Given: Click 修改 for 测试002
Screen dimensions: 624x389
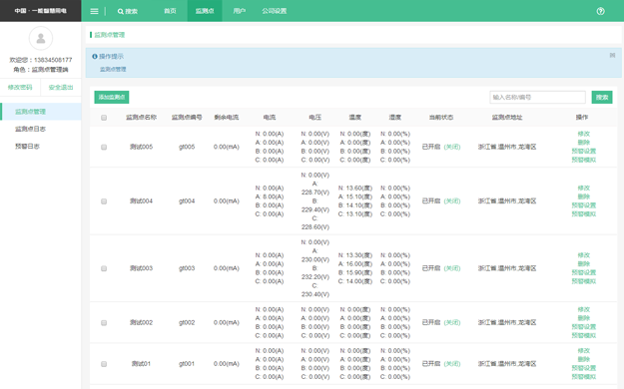Looking at the screenshot, I should tap(584, 309).
